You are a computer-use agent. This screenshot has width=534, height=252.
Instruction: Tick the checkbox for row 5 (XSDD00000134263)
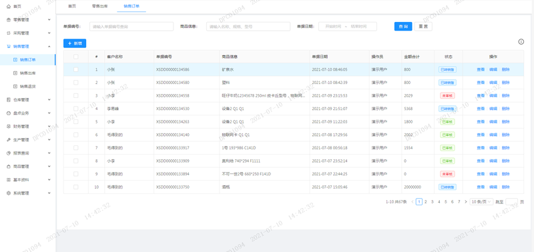(x=75, y=122)
